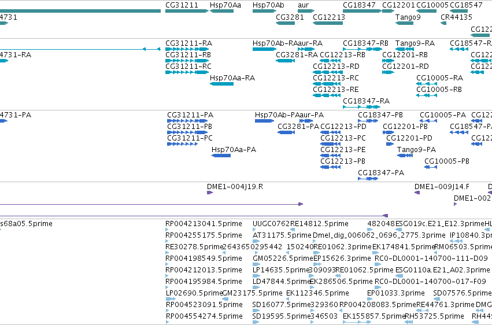Screen dimensions: 492x325
Task: Click the CG18347-PB protein label
Action: click(380, 115)
